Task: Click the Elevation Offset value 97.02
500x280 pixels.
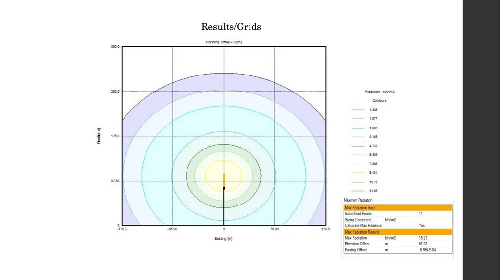Action: 423,244
